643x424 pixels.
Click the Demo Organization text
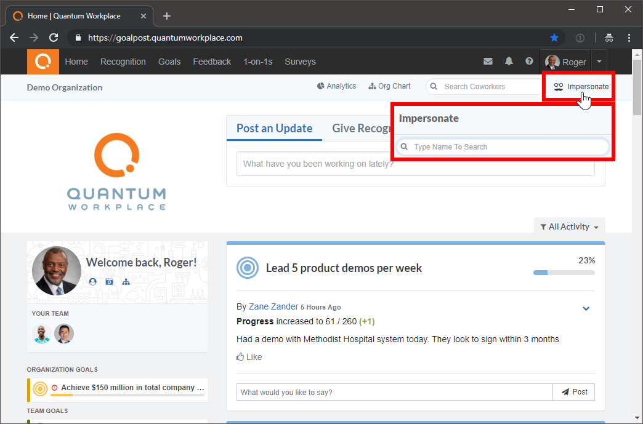point(65,87)
